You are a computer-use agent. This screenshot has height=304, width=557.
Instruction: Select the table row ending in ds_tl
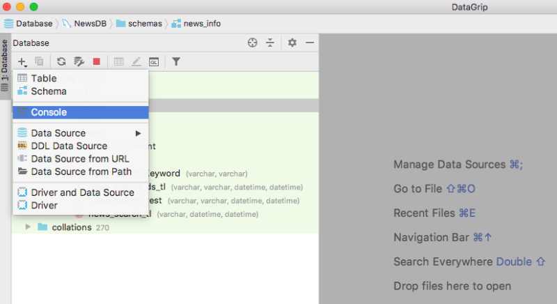pyautogui.click(x=165, y=187)
